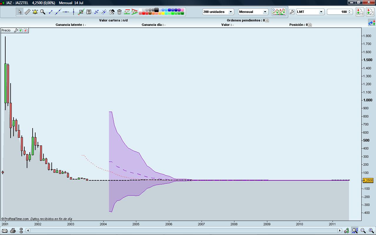This screenshot has width=376, height=235.
Task: Print the chart with printer icon
Action: pyautogui.click(x=13, y=231)
